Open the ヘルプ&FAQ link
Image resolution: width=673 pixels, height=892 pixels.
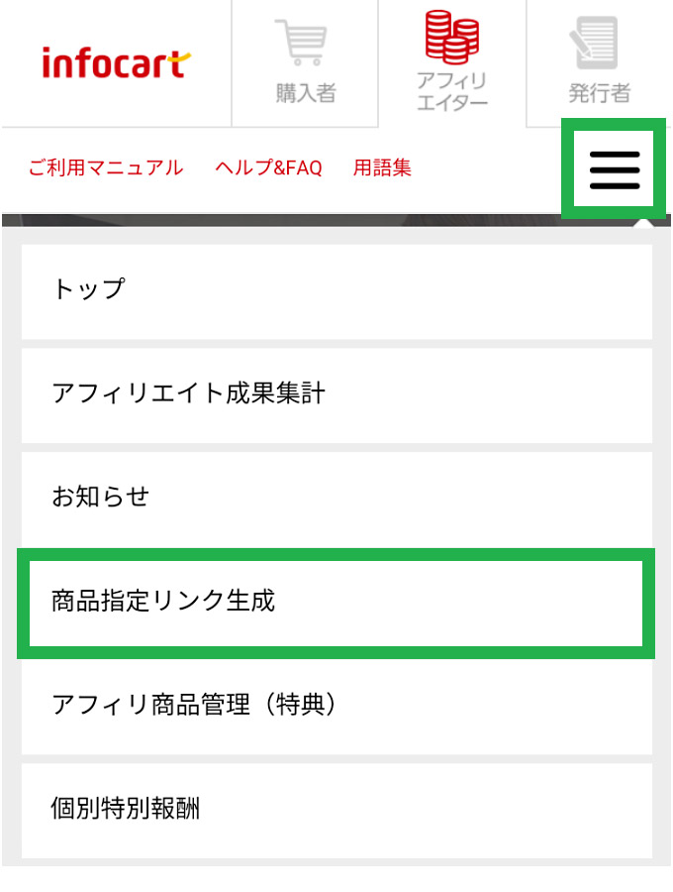tap(268, 167)
